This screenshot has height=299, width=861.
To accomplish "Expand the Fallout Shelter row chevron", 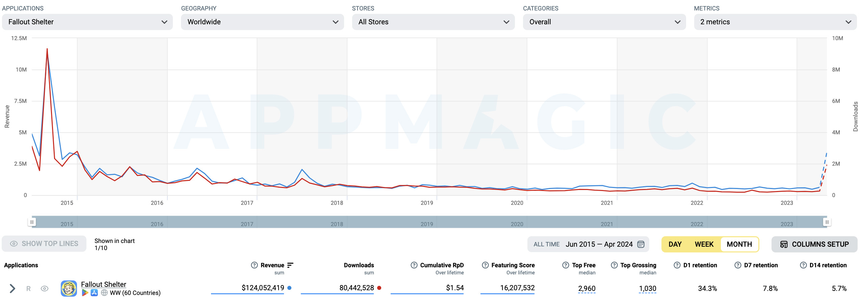I will pyautogui.click(x=12, y=288).
